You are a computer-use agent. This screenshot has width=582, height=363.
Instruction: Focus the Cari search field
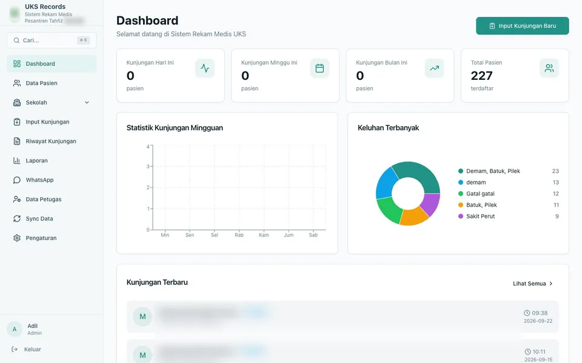pyautogui.click(x=51, y=41)
